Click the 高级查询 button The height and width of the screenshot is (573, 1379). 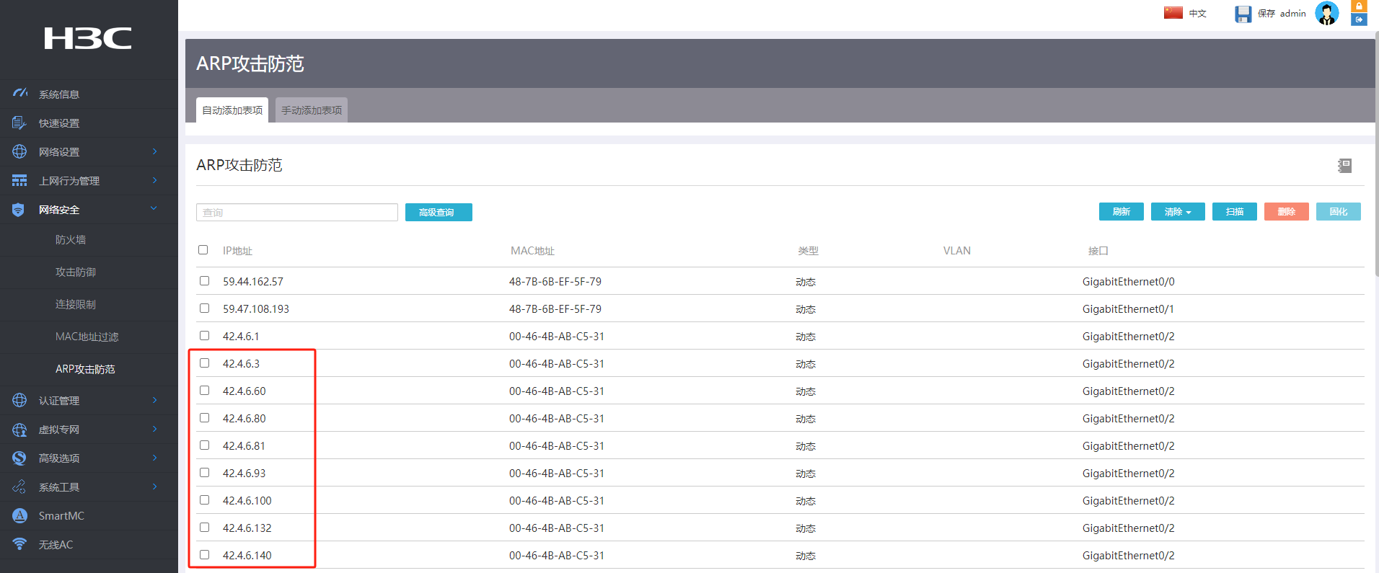pyautogui.click(x=439, y=213)
